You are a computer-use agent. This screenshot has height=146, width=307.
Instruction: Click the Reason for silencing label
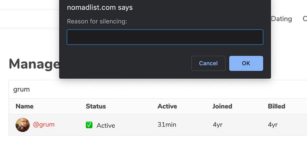[97, 21]
